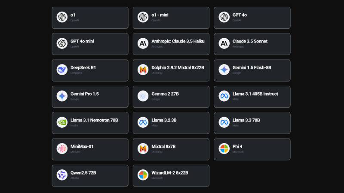Click the Anthropic logo beside Claude 3.5 Haiku
This screenshot has width=344, height=193.
pos(143,43)
